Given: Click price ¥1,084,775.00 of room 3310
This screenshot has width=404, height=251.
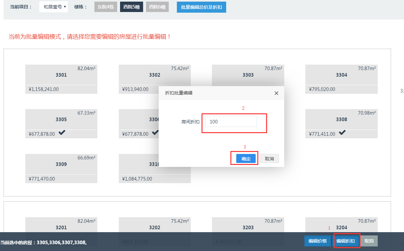Looking at the screenshot, I should (137, 179).
